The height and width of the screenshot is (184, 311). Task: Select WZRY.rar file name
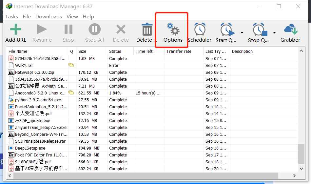tap(24, 66)
